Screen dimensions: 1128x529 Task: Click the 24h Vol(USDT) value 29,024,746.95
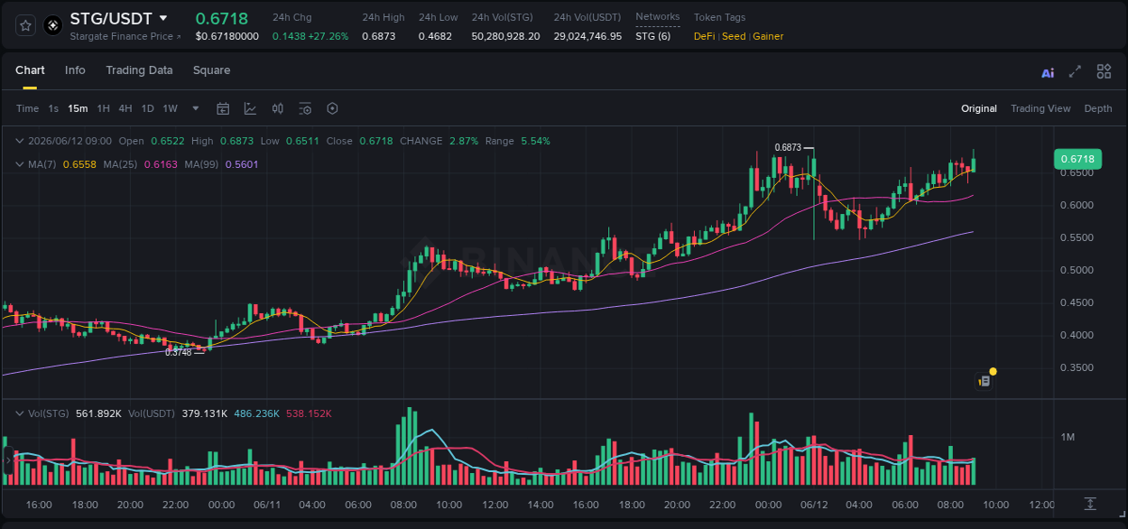pos(587,36)
